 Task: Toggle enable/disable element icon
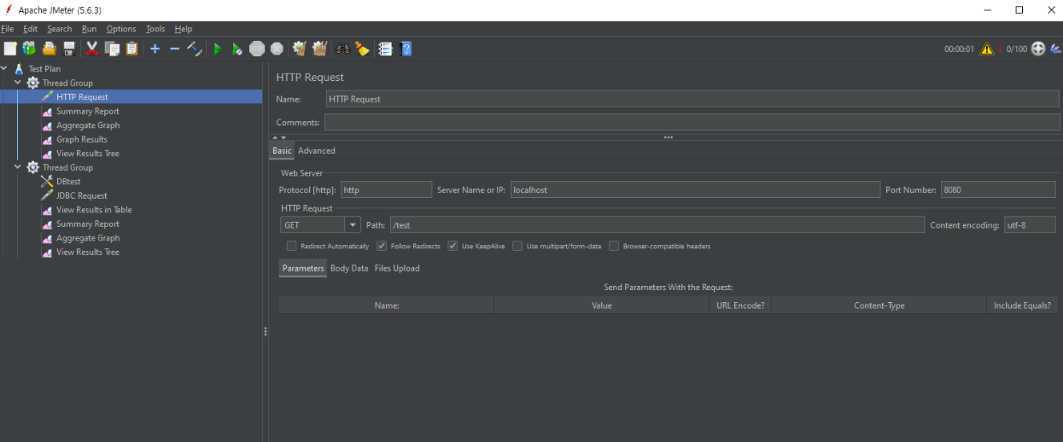coord(195,49)
